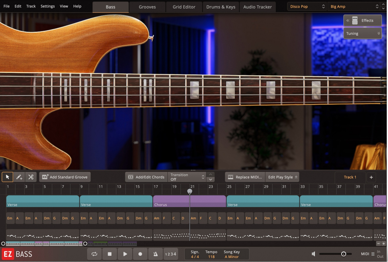
Task: Enable the metronome click
Action: 156,254
